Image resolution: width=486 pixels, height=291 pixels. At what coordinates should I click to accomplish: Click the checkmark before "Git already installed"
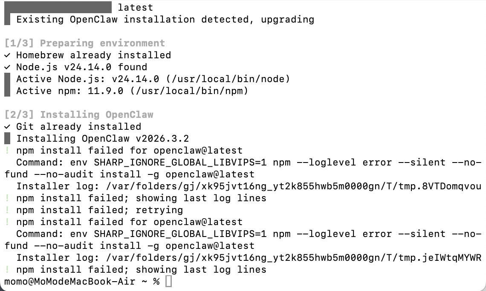7,127
